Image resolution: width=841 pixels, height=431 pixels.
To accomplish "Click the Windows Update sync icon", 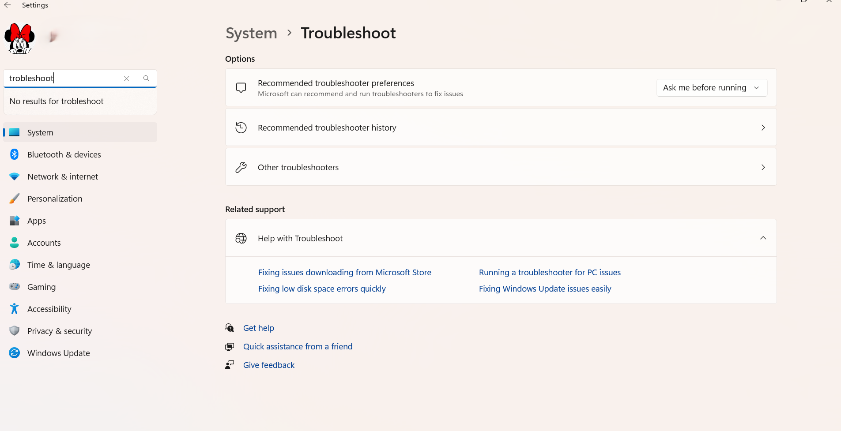I will click(x=15, y=353).
